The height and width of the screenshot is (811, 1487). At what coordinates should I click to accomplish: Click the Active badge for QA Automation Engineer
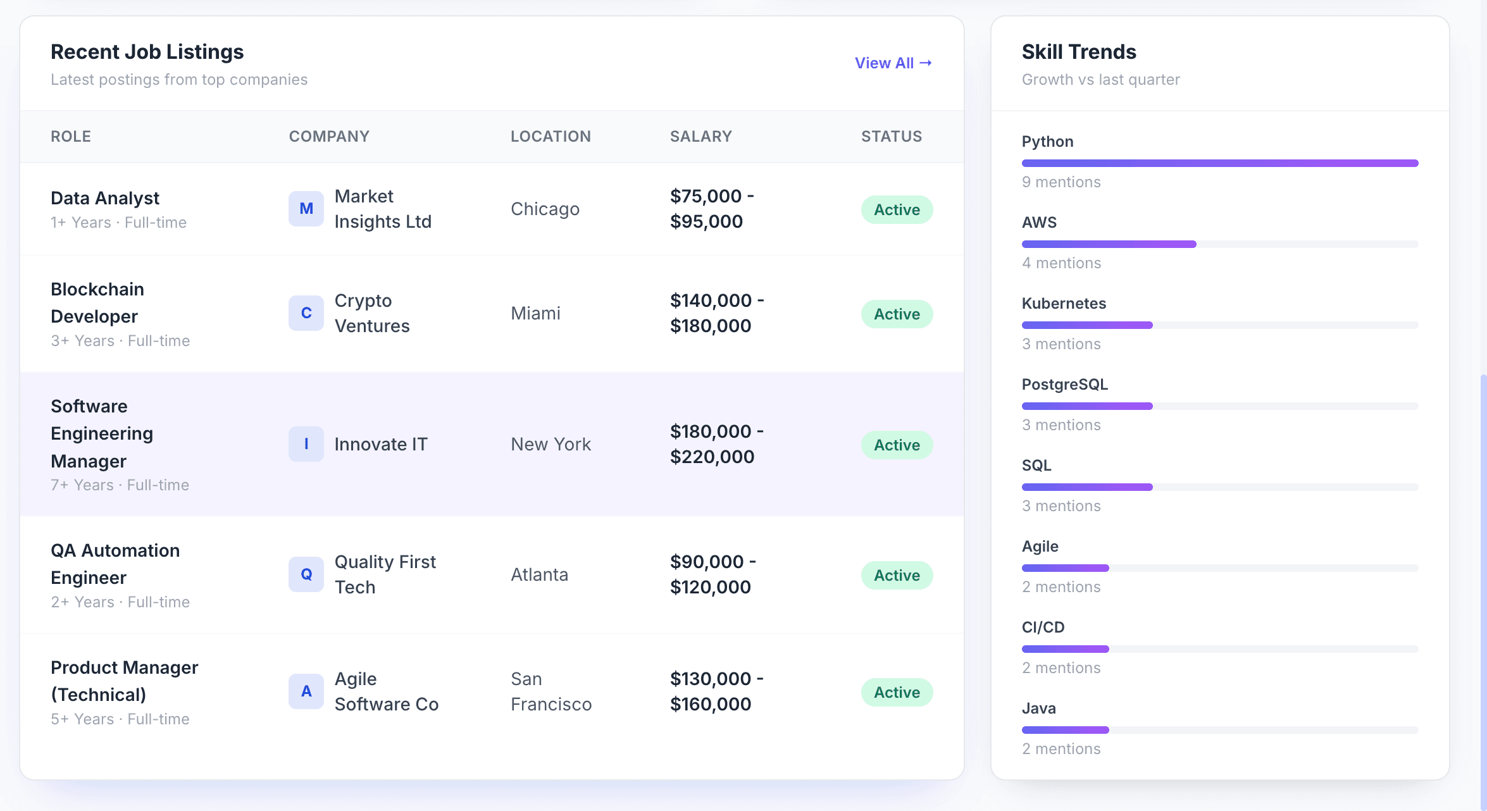[897, 575]
